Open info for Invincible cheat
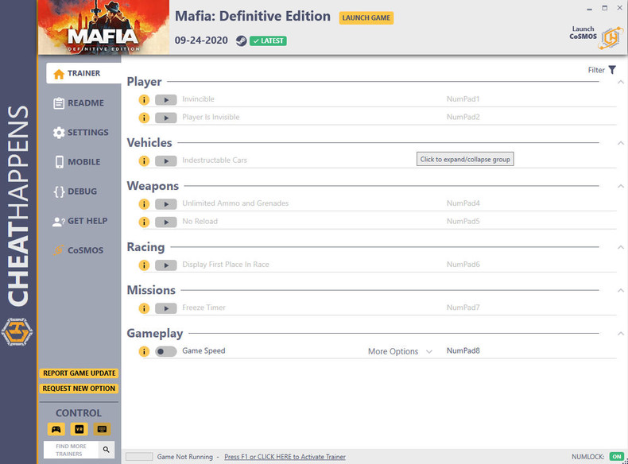The height and width of the screenshot is (464, 628). pos(144,99)
